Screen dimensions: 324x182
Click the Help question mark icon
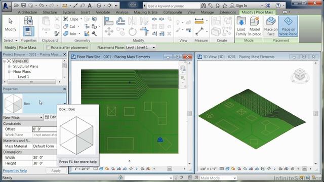pos(278,6)
